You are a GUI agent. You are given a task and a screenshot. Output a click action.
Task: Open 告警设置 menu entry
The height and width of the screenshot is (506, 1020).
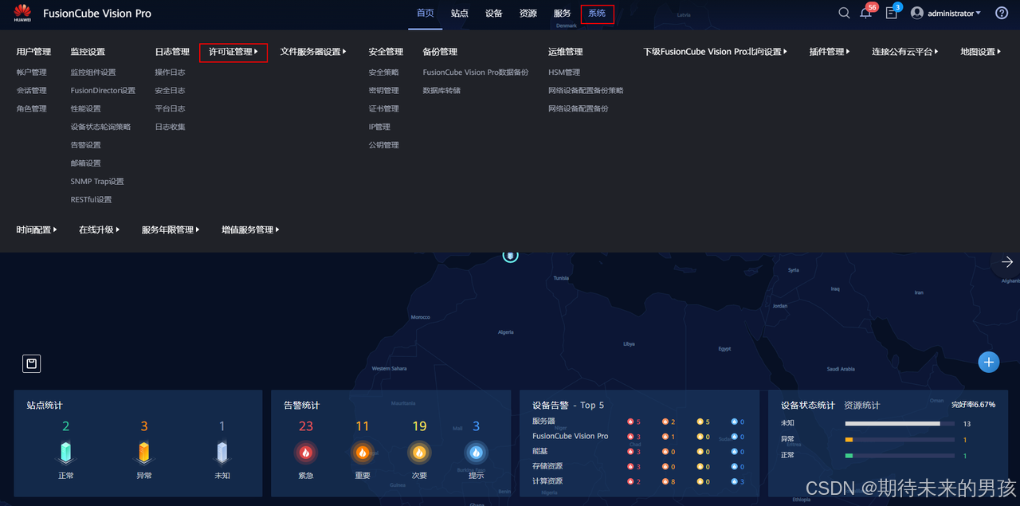(85, 145)
